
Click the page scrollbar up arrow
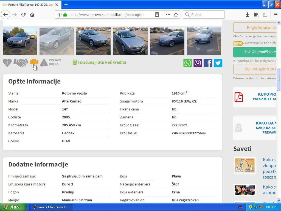(279, 23)
